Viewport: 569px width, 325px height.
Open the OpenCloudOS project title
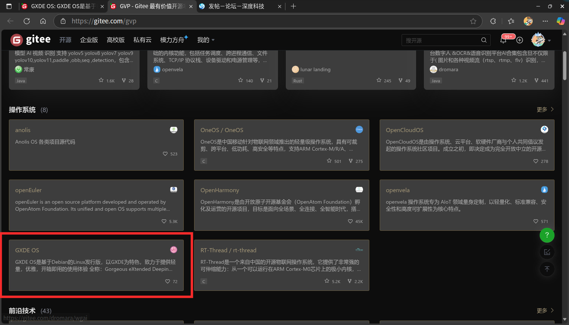405,130
